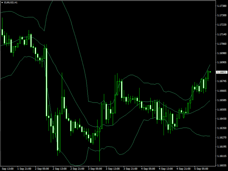Image resolution: width=228 pixels, height=171 pixels.
Task: Click the 1.17300 price axis label
Action: 222,15
